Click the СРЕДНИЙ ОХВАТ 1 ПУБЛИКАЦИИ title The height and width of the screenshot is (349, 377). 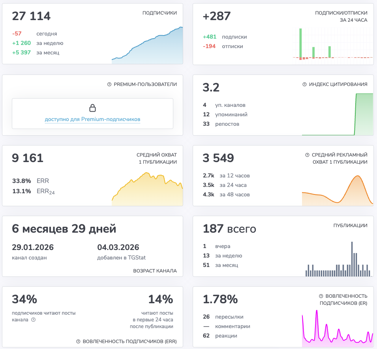(157, 158)
